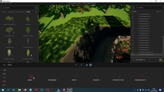Screen dimensions: 164x92
Task: Select the PANORAMA SET media option
Action: pos(141,78)
